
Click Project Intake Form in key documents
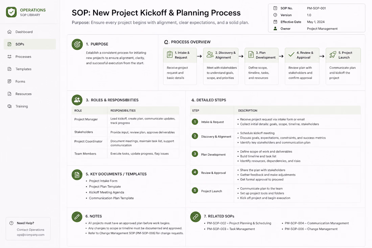tap(103, 181)
